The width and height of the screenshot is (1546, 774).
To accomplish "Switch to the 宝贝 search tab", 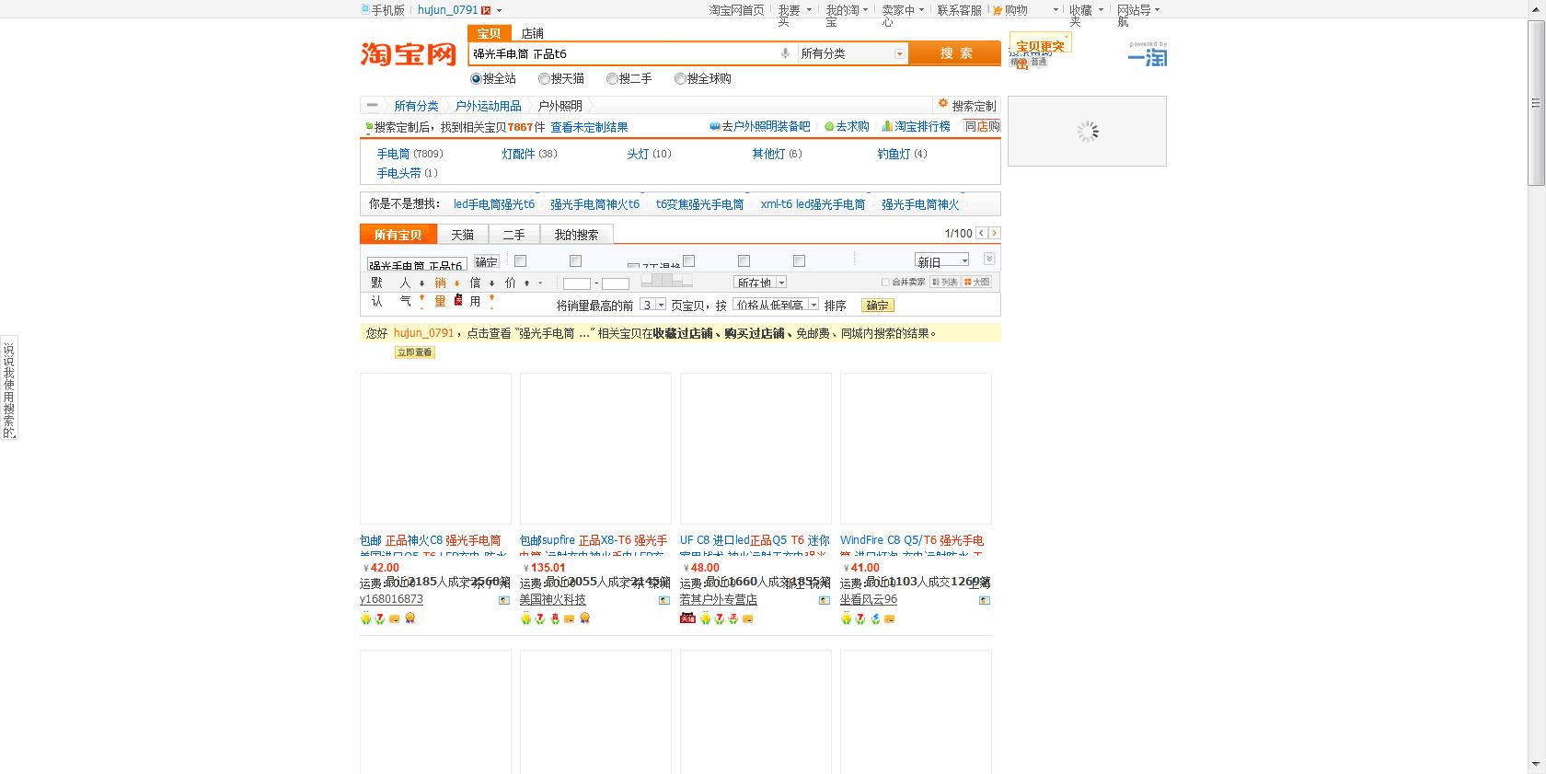I will pos(489,32).
